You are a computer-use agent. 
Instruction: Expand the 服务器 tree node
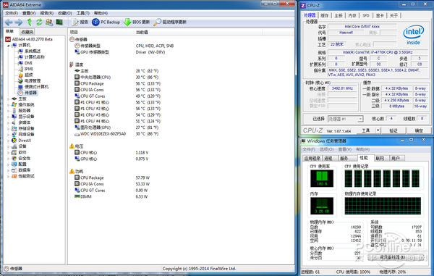[8, 111]
